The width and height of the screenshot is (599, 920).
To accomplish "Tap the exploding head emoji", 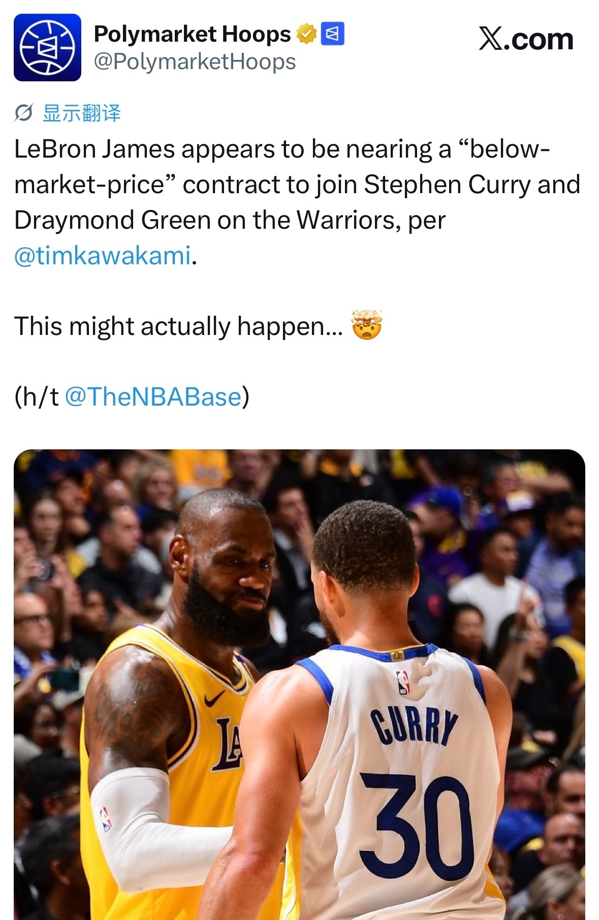I will point(366,325).
